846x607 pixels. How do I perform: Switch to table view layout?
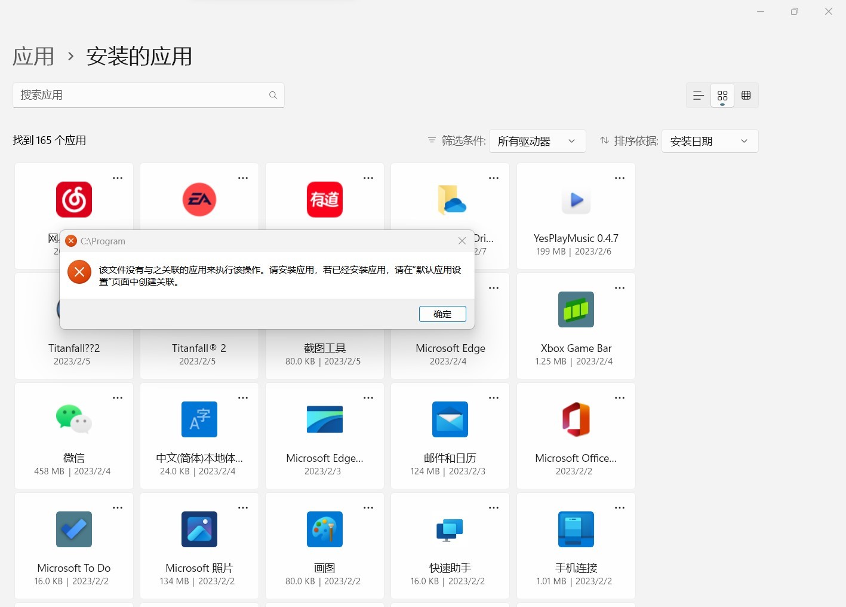tap(746, 96)
